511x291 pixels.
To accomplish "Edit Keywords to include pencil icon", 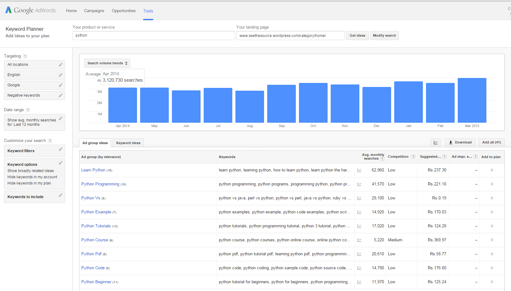I will coord(61,195).
